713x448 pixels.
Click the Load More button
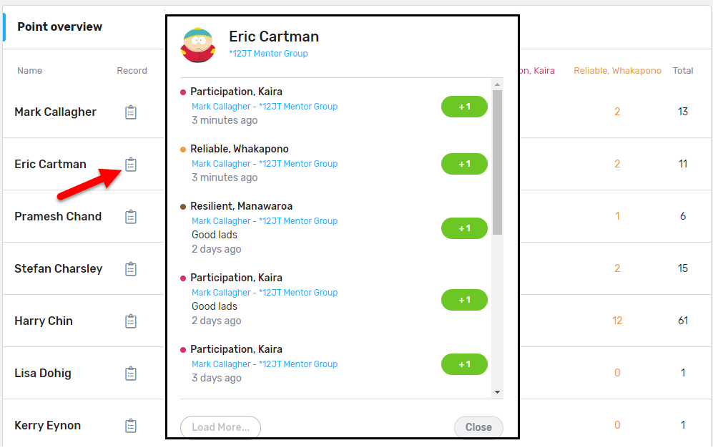pos(220,427)
